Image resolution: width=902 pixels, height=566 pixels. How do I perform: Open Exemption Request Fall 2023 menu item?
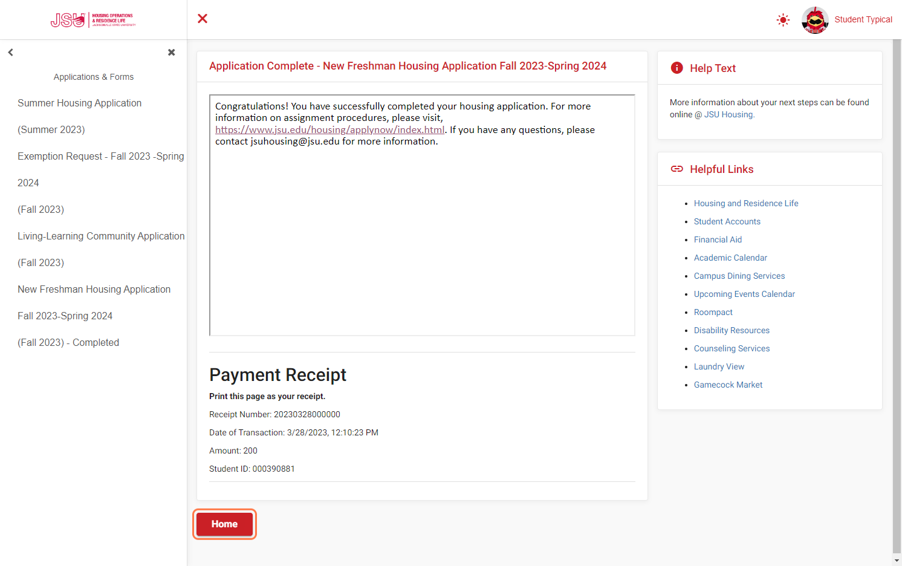pos(101,183)
